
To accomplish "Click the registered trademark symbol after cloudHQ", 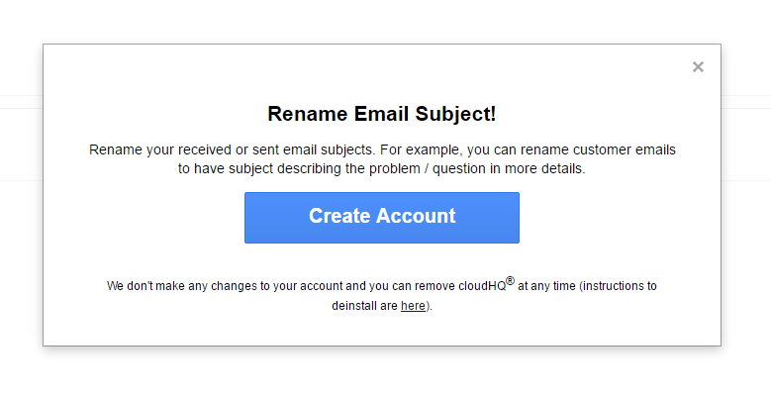I will [x=510, y=281].
